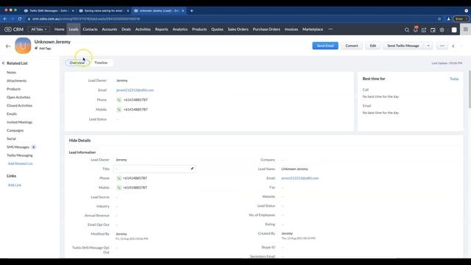Click the browser profile icon

click(448, 18)
